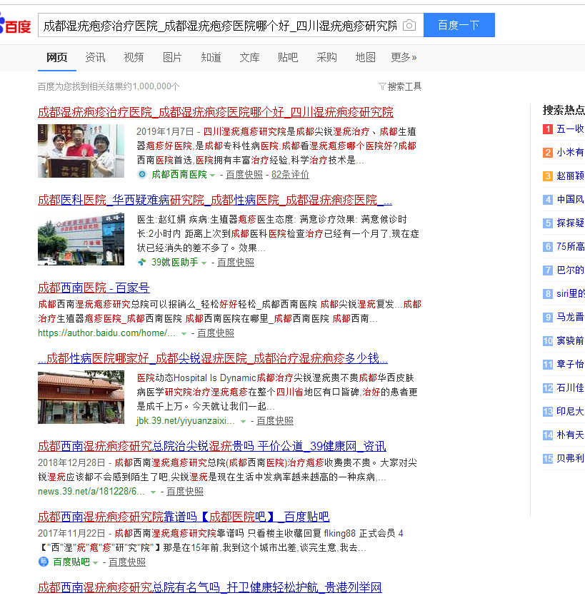Image resolution: width=585 pixels, height=598 pixels.
Task: Open 百度快照 for news.39.net result
Action: pos(185,491)
